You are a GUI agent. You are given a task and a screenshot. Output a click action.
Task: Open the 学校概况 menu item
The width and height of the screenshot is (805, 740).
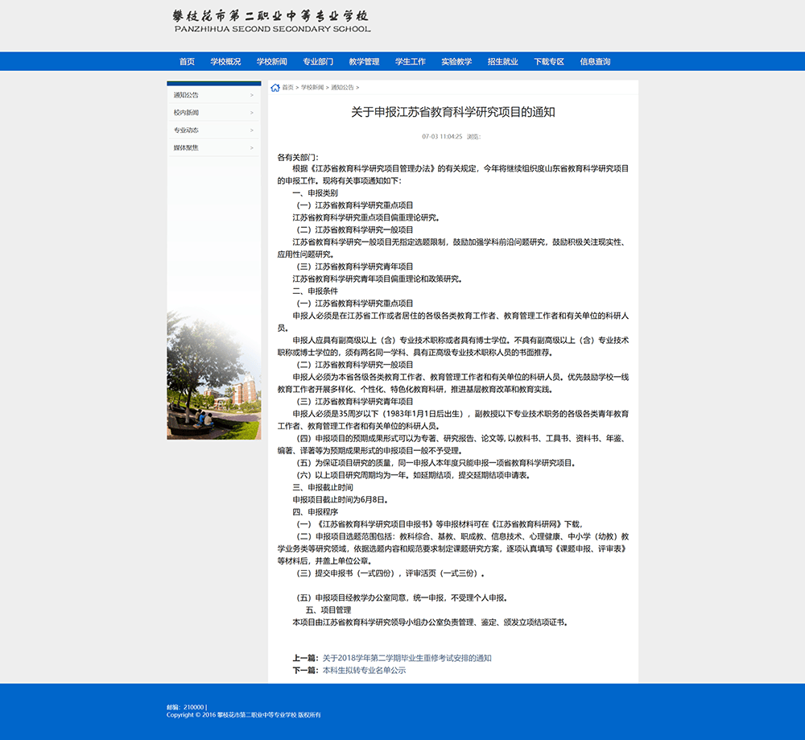click(x=226, y=60)
